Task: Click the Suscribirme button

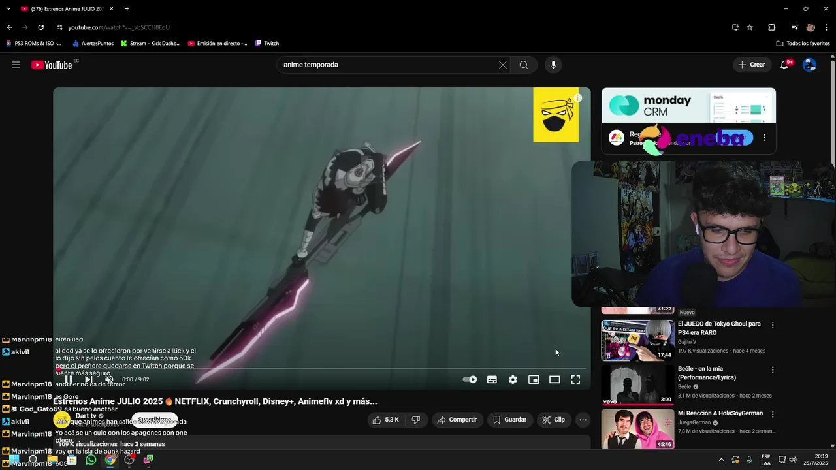Action: 155,420
